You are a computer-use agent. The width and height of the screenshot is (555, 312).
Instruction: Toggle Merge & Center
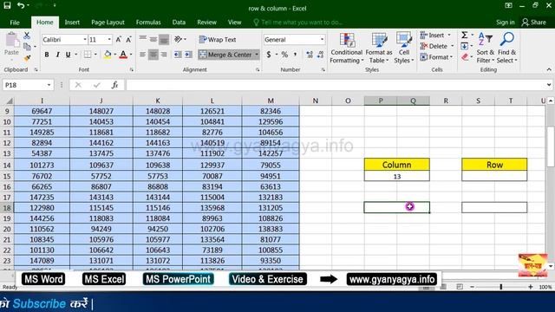tap(225, 55)
